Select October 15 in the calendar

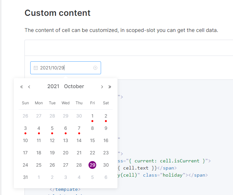pyautogui.click(x=92, y=140)
